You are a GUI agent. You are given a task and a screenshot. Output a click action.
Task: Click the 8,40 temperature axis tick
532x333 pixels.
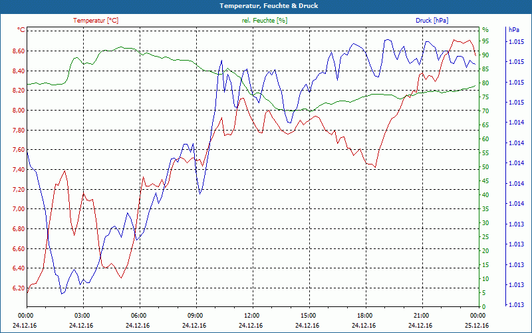pos(19,71)
